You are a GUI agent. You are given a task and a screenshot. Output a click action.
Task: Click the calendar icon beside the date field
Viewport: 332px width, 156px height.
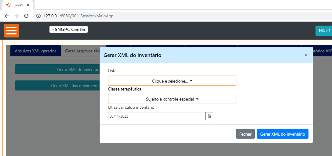tap(209, 116)
